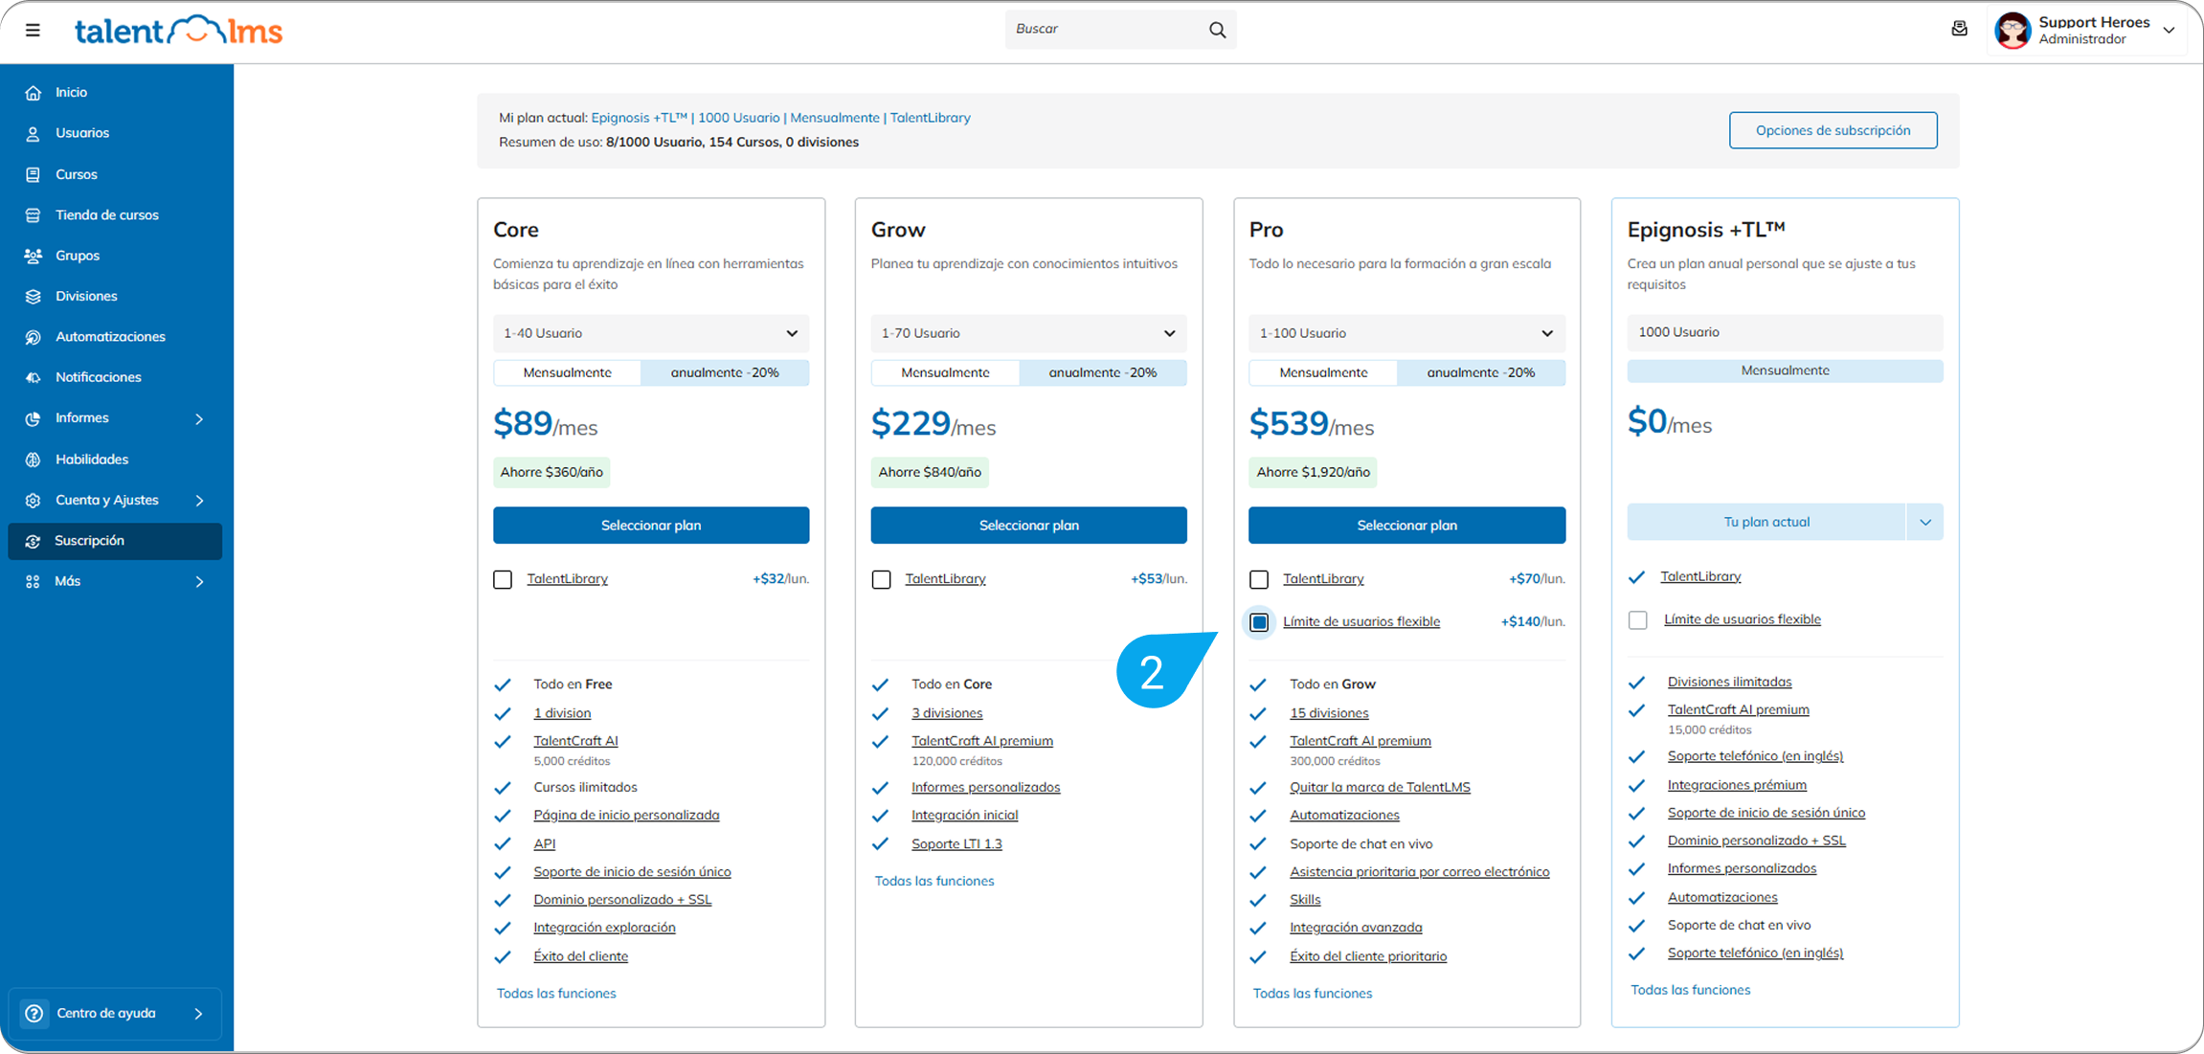2204x1054 pixels.
Task: Open Página de inicio personalizada link
Action: [x=626, y=816]
